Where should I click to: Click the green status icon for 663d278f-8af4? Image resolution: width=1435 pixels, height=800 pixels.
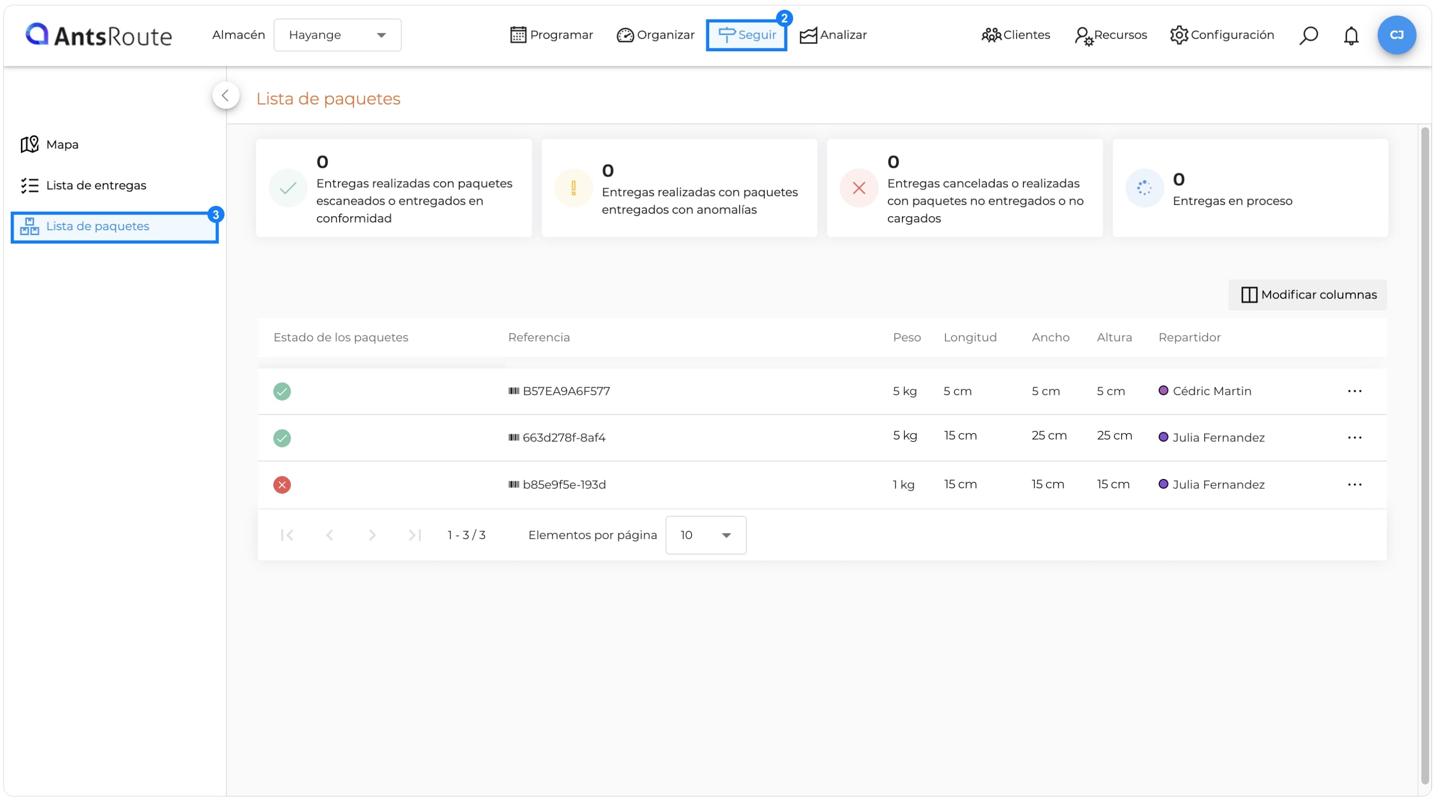pyautogui.click(x=282, y=438)
